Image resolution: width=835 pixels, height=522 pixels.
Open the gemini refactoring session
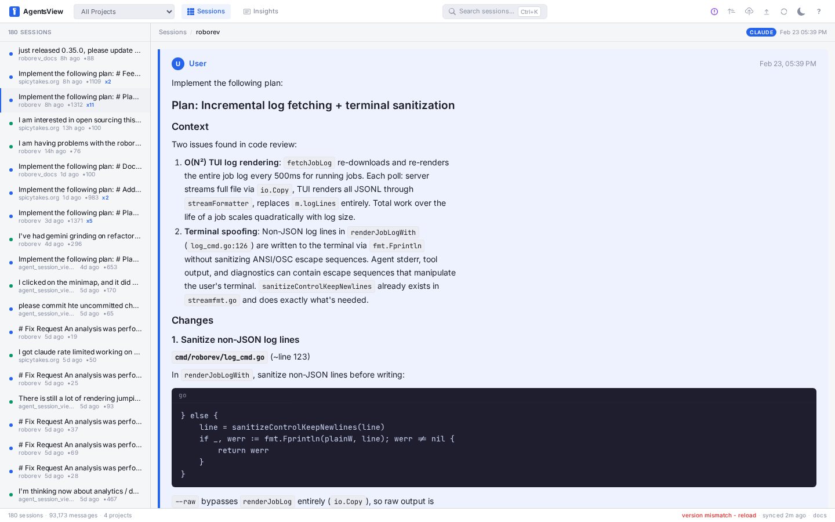(79, 240)
